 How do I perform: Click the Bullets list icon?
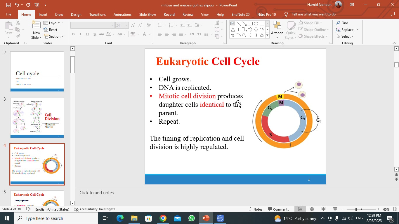pyautogui.click(x=160, y=25)
